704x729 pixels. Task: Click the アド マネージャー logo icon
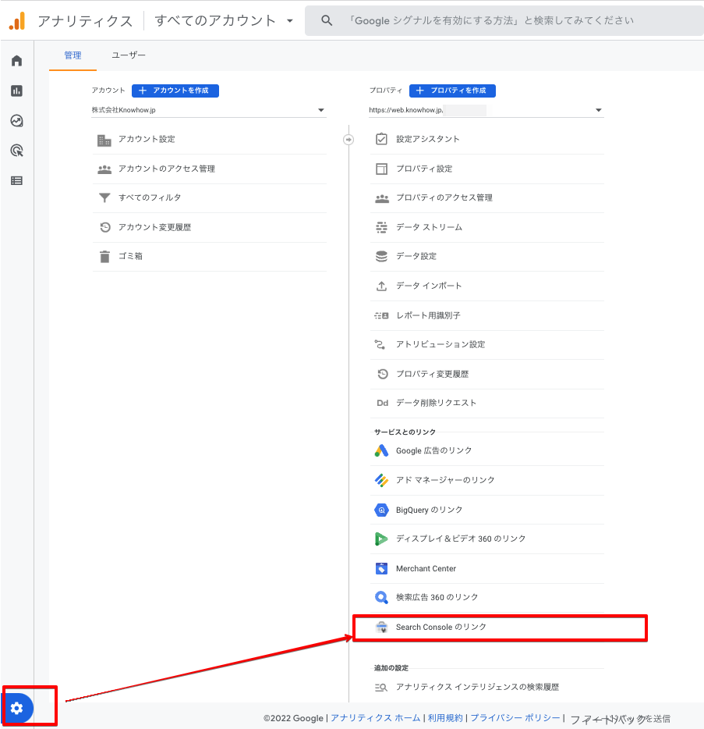point(381,480)
